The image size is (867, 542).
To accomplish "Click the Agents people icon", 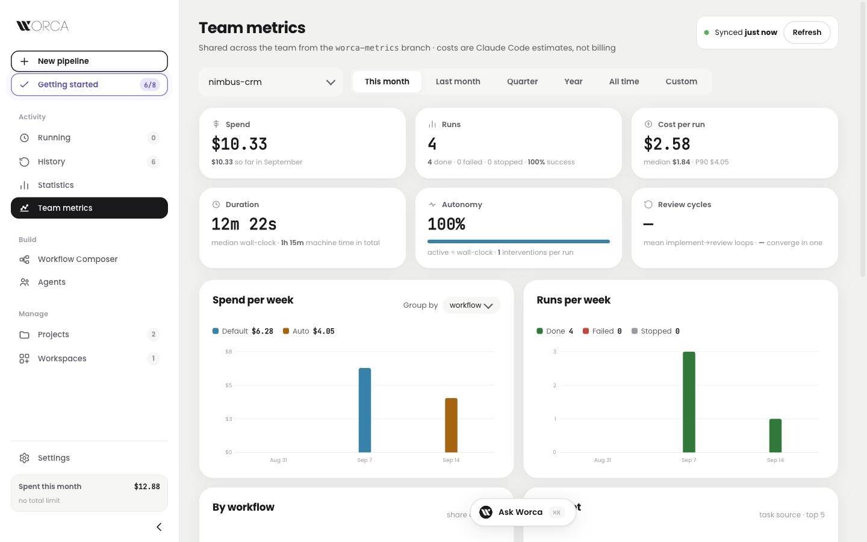I will [x=24, y=282].
